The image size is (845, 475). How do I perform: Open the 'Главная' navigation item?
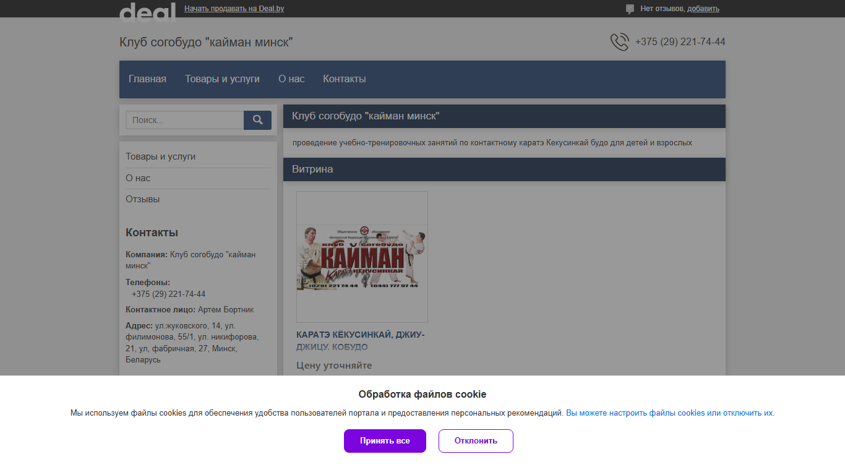click(x=147, y=79)
